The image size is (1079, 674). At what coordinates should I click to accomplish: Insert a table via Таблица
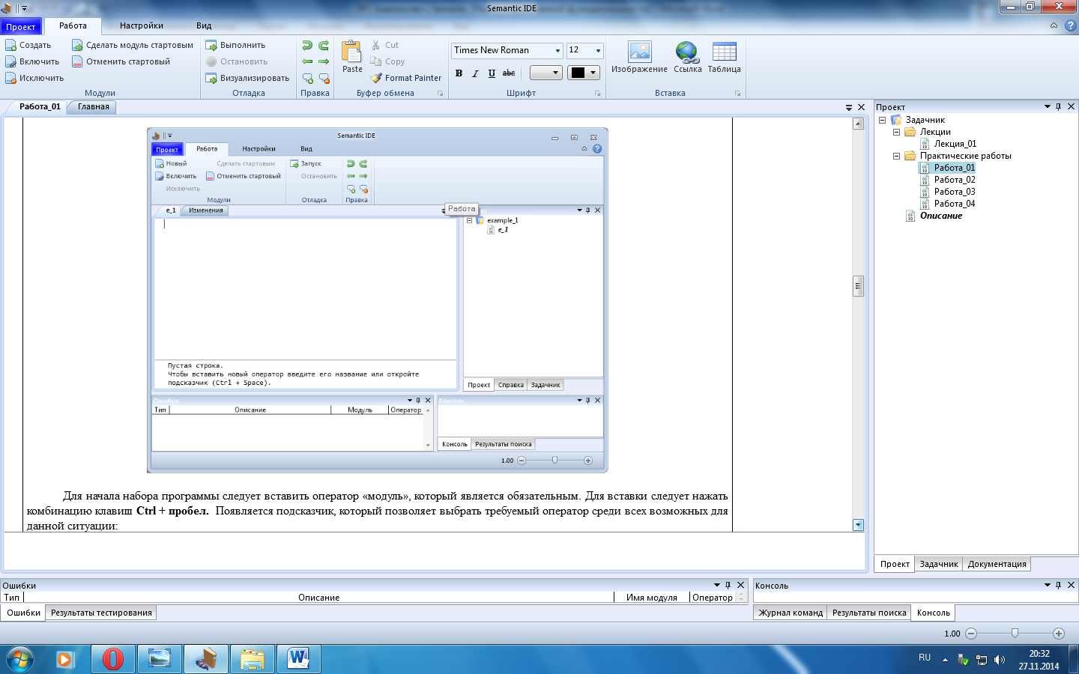click(724, 57)
